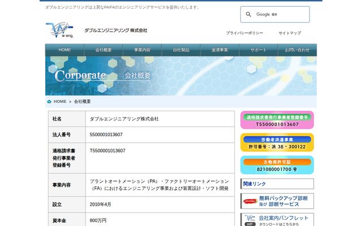Viewport: 362px width, 226px height.
Task: Open the 会社案内パンフレット download banner
Action: pos(277,220)
